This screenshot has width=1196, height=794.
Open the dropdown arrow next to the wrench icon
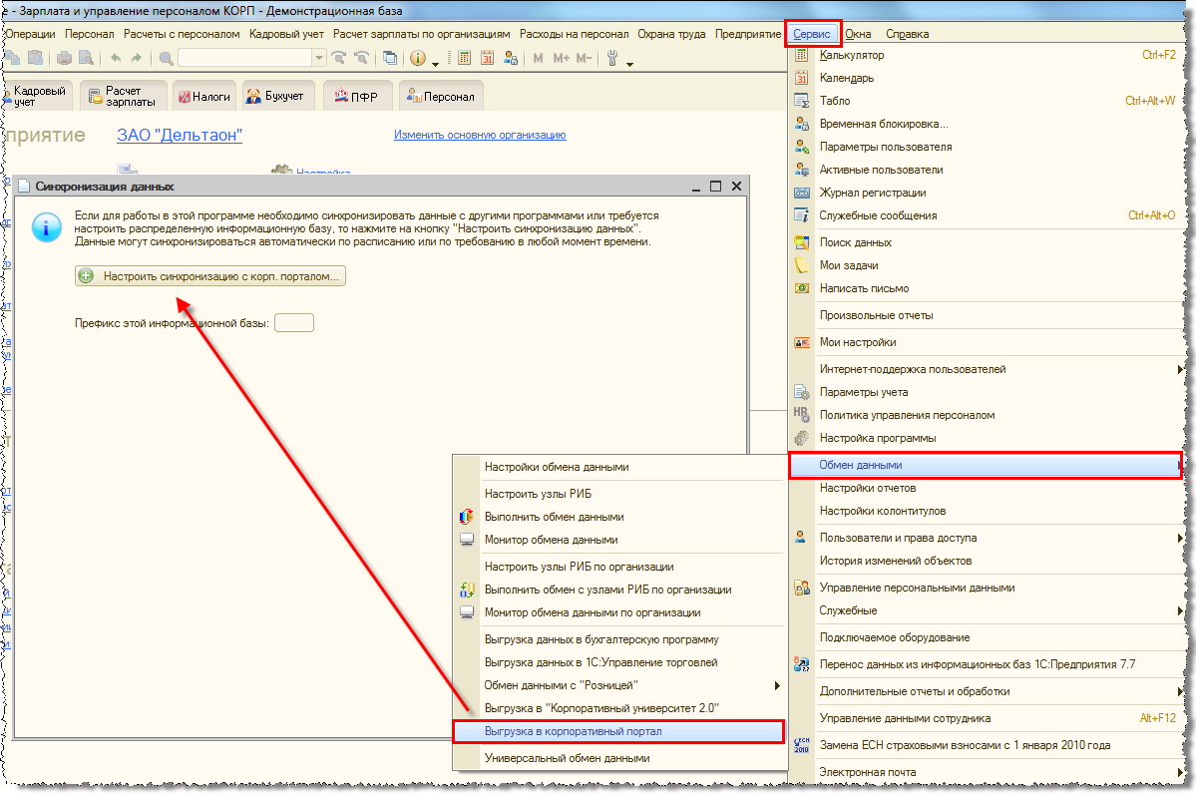point(629,63)
